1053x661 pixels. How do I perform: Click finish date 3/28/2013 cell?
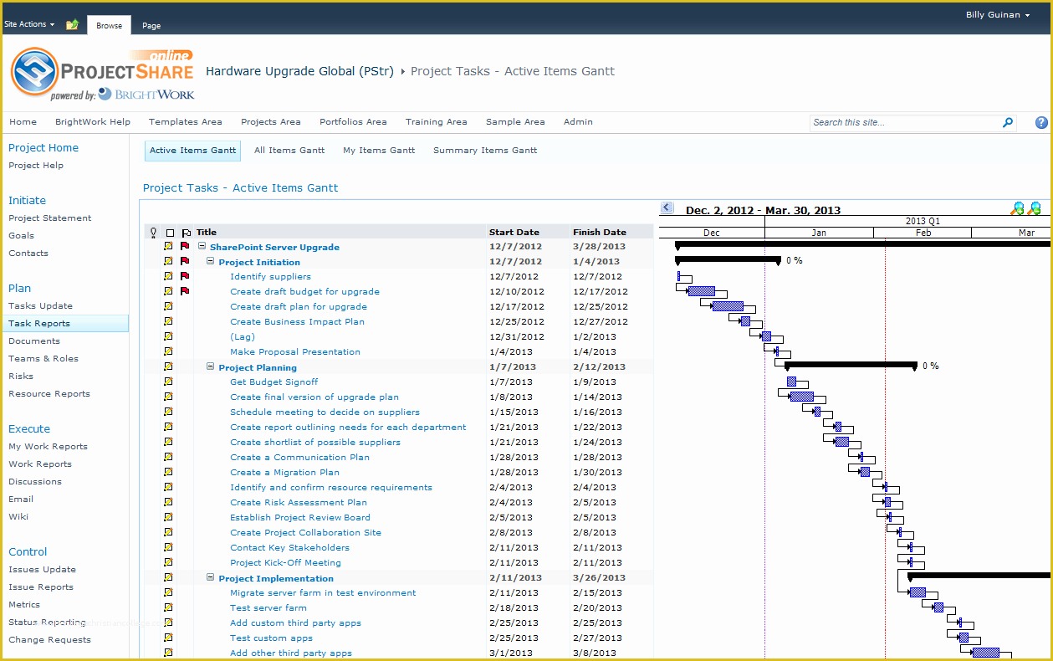pyautogui.click(x=600, y=247)
